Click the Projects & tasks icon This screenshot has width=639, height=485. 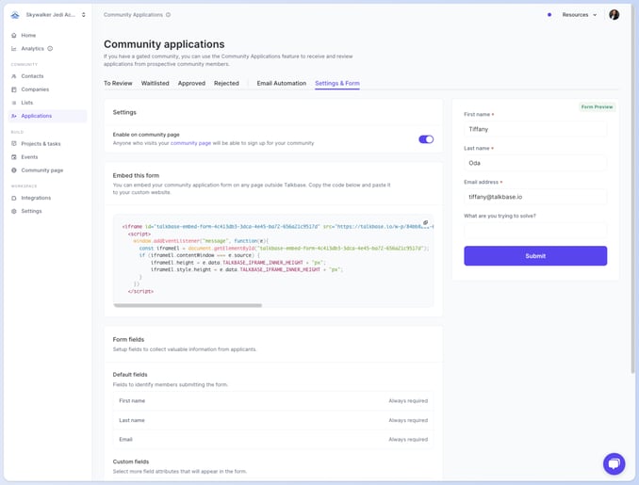pos(14,144)
